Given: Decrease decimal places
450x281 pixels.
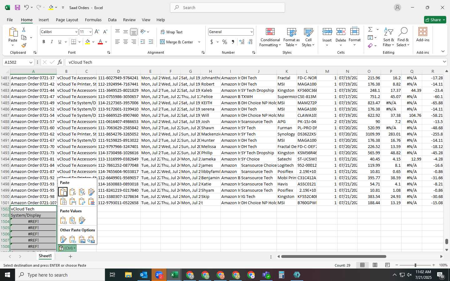Looking at the screenshot, I should pos(250,42).
